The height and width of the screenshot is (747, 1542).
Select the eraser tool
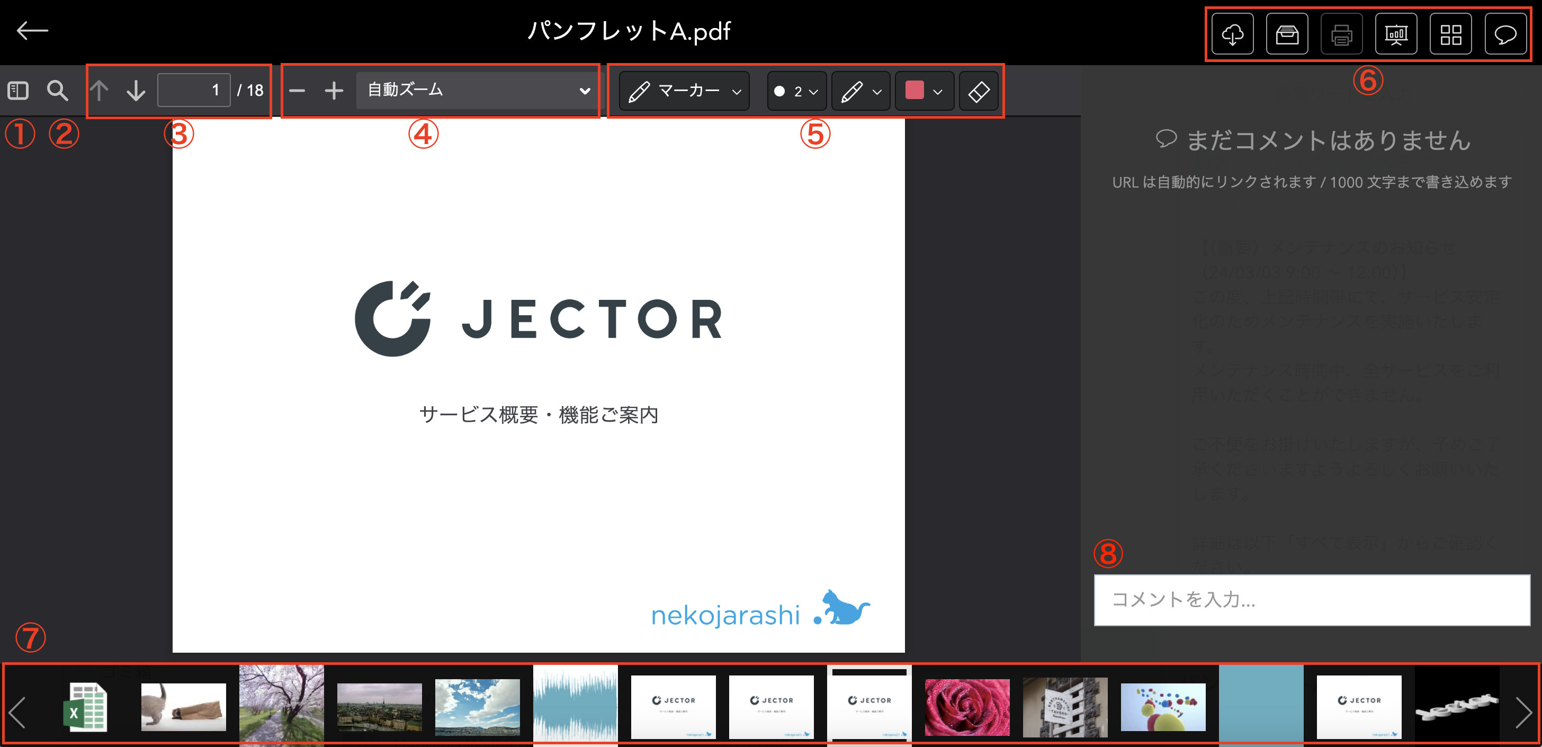(978, 91)
